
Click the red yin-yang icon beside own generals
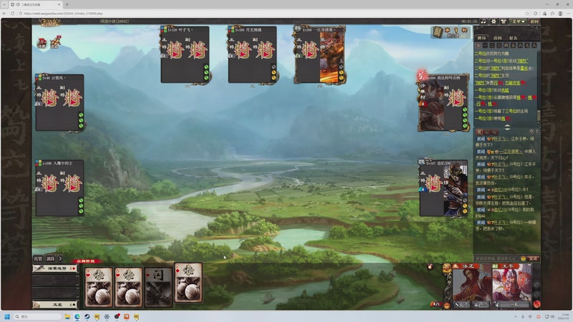point(536,303)
